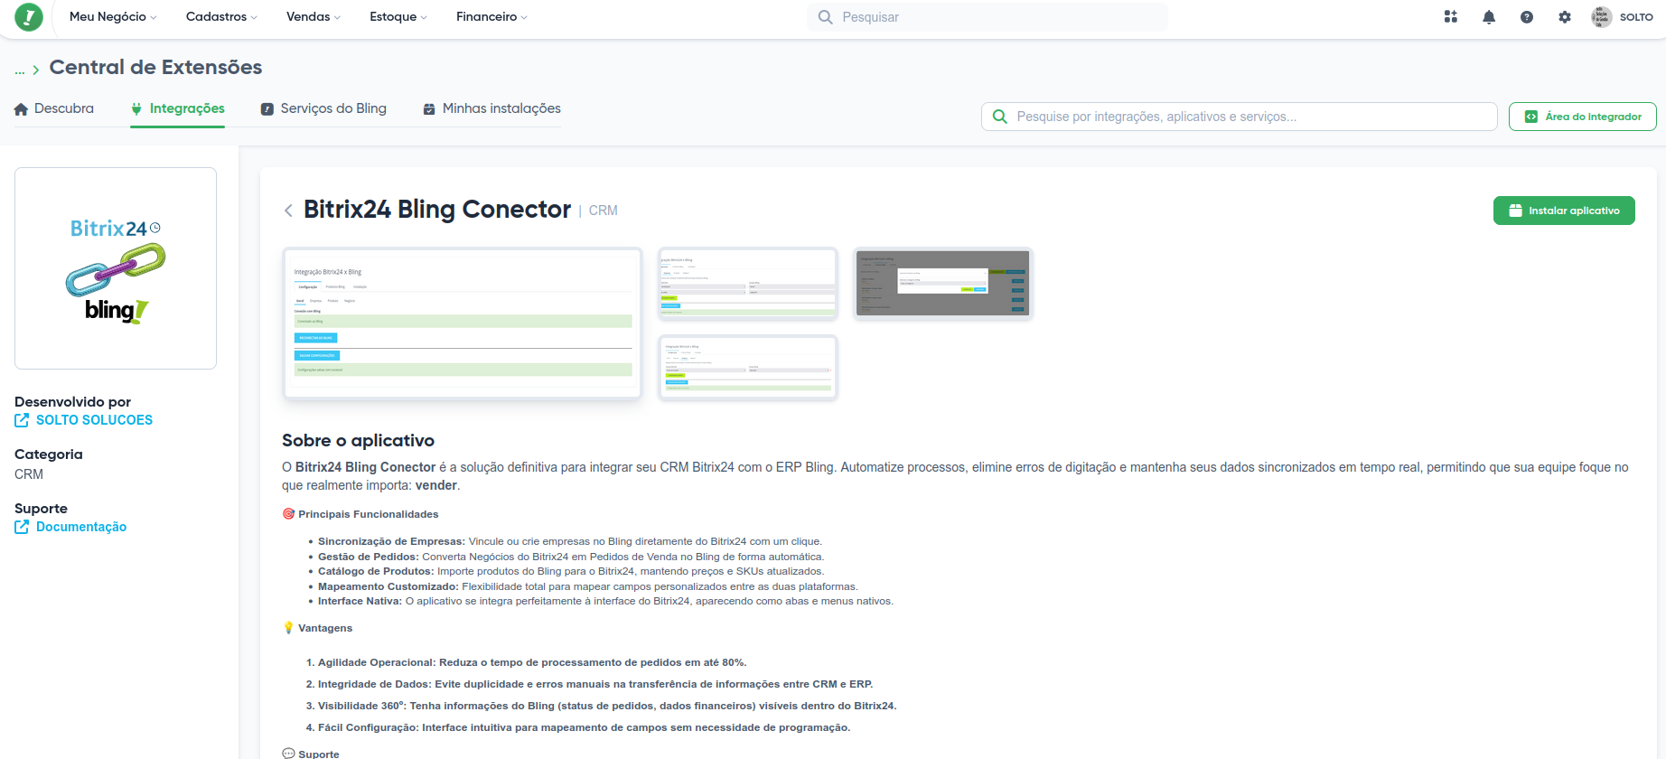Open the large configuration screenshot thumbnail

[463, 323]
